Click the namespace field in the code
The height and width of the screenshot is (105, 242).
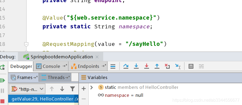pyautogui.click(x=134, y=27)
